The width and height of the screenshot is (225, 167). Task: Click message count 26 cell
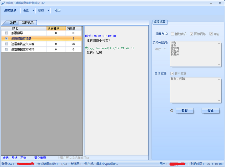point(73,44)
